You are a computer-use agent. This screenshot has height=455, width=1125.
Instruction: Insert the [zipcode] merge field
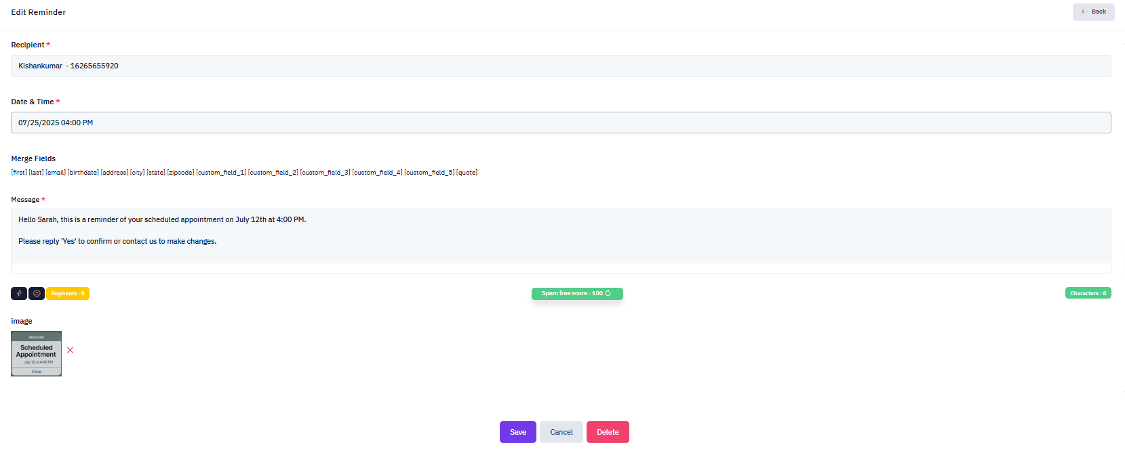click(x=180, y=173)
